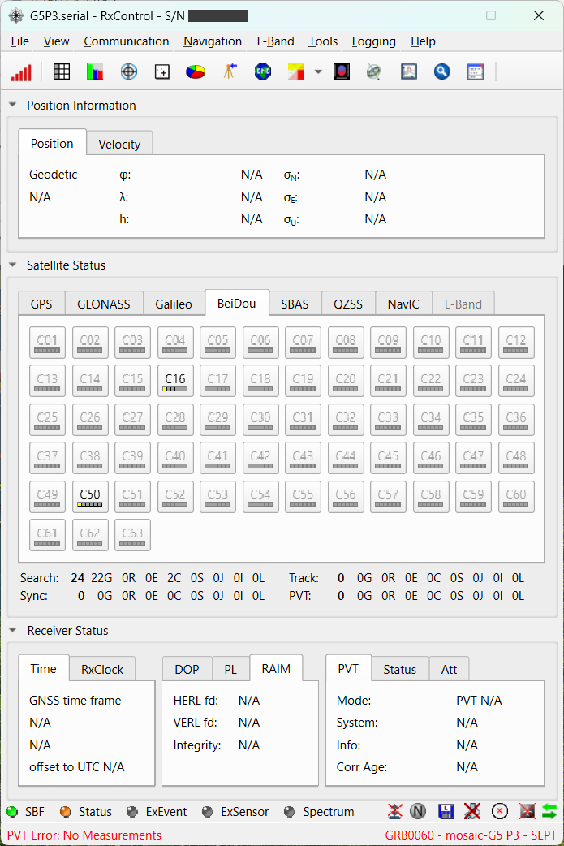
Task: Click the blue floppy disk logging icon
Action: [x=446, y=811]
